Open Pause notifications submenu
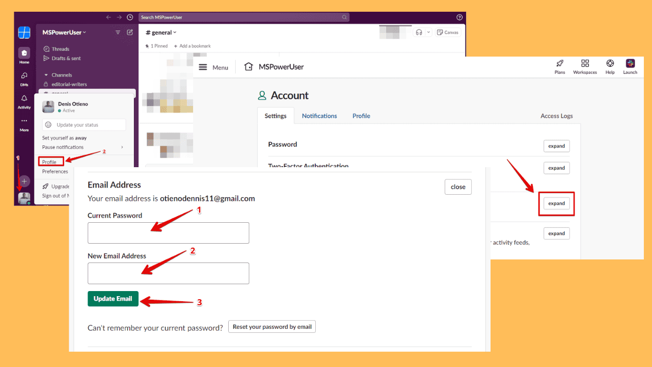The image size is (652, 367). click(x=83, y=147)
